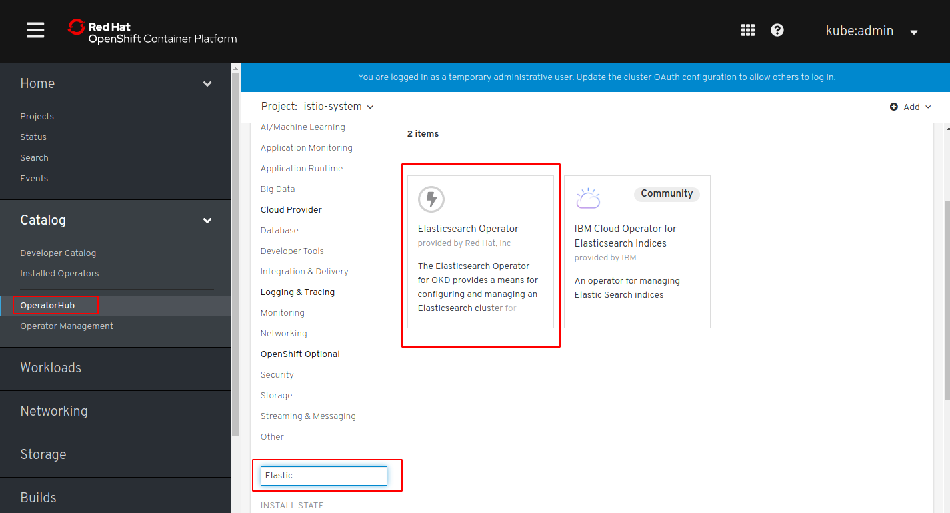Open Installed Operators page
950x513 pixels.
pyautogui.click(x=59, y=273)
